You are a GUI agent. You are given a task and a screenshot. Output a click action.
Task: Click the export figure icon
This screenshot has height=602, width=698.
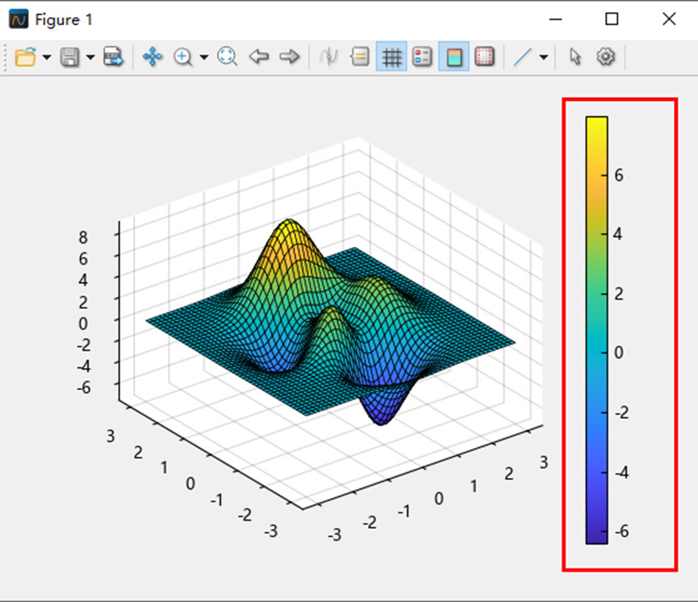tap(114, 56)
